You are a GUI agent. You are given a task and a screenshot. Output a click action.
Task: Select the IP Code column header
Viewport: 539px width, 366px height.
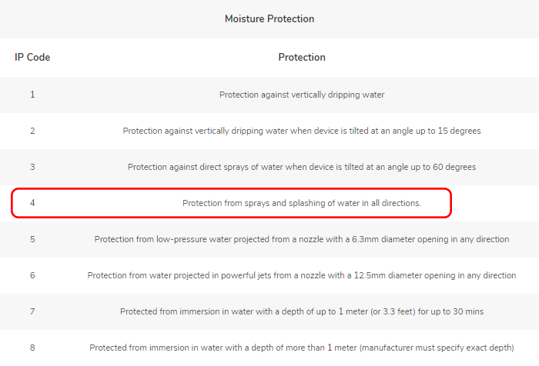coord(32,57)
